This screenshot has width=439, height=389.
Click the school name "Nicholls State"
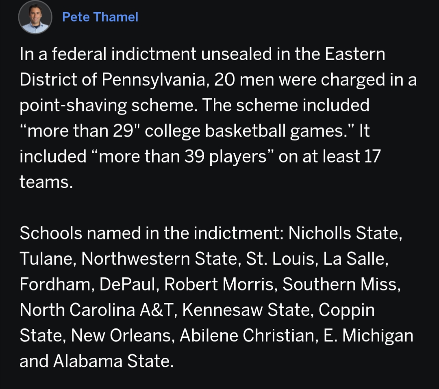tap(345, 234)
